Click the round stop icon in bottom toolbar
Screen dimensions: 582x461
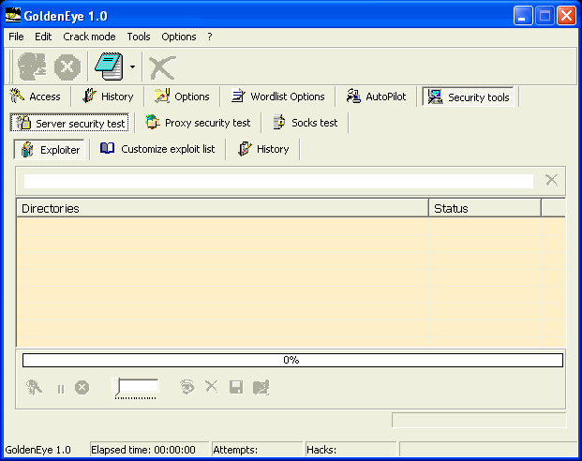point(82,387)
